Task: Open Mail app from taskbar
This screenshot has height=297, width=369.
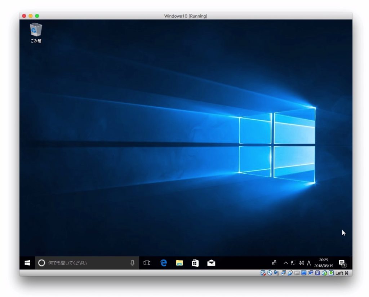Action: point(211,263)
